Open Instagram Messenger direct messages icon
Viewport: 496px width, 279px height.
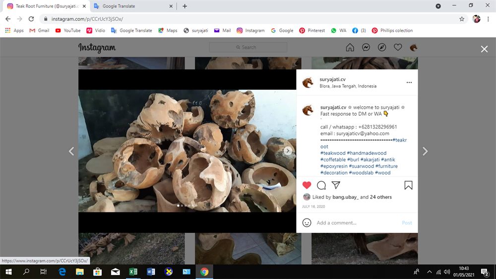(x=366, y=48)
